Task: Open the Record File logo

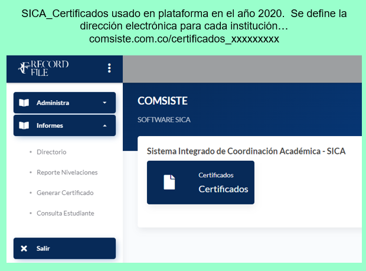Action: point(43,68)
